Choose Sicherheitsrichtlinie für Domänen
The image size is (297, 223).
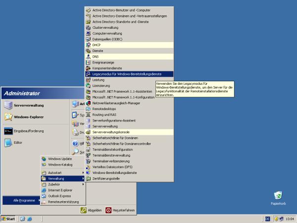pyautogui.click(x=129, y=138)
